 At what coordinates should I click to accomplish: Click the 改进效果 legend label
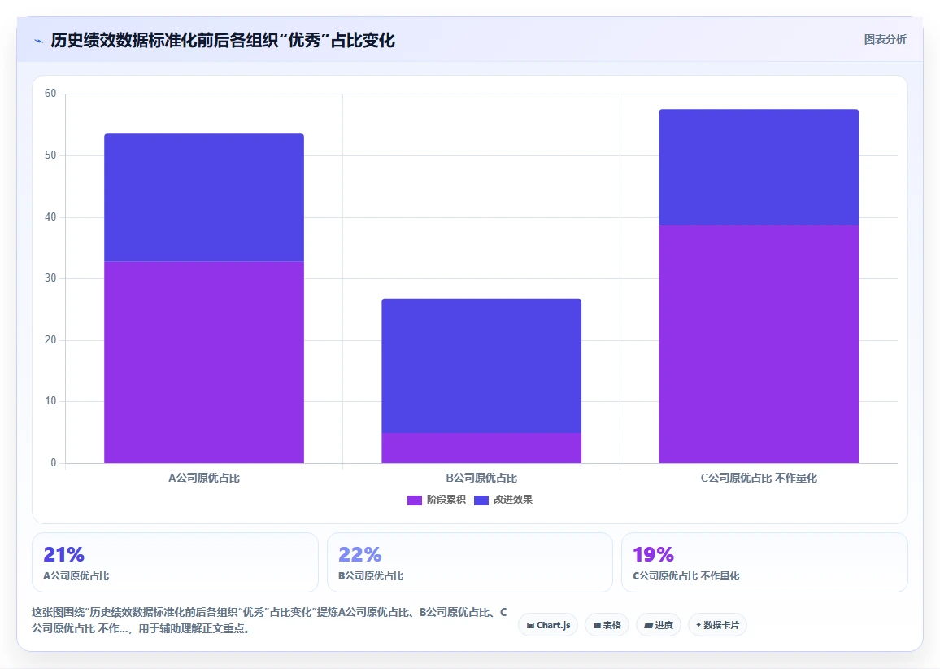click(512, 500)
